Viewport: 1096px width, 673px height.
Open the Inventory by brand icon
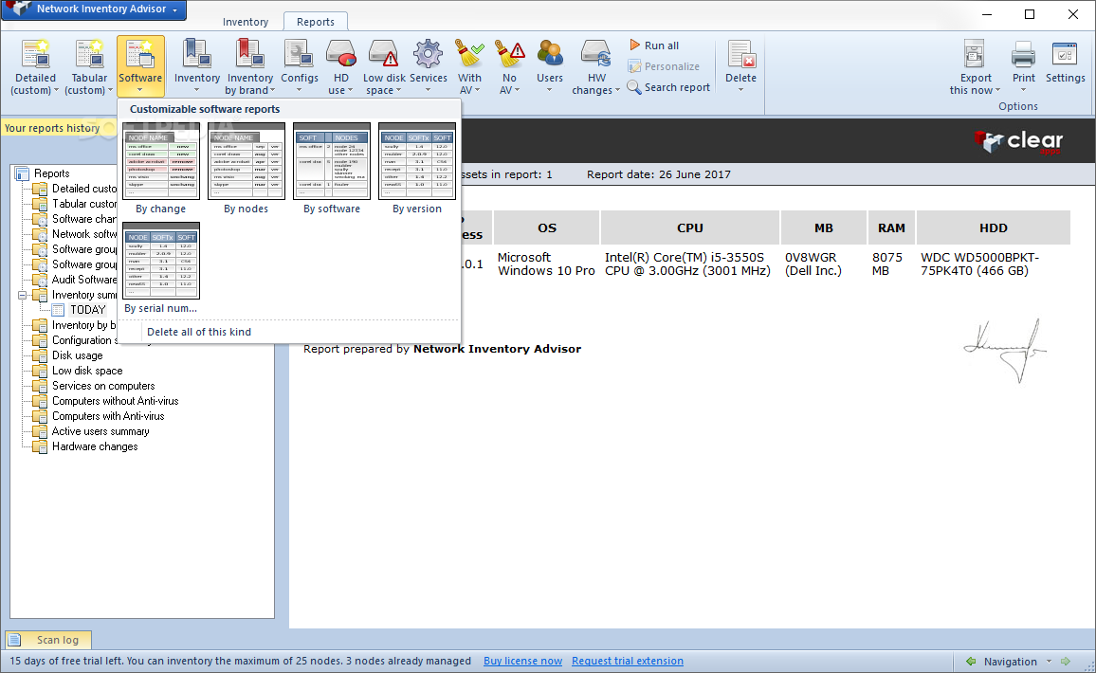(249, 54)
